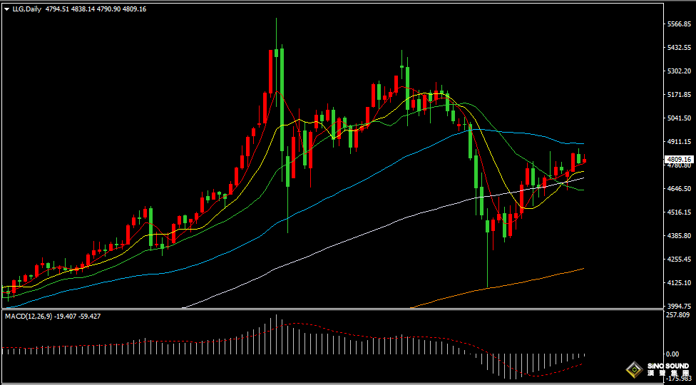The height and width of the screenshot is (385, 696).
Task: Click the 5566.85 price axis label
Action: pos(678,24)
